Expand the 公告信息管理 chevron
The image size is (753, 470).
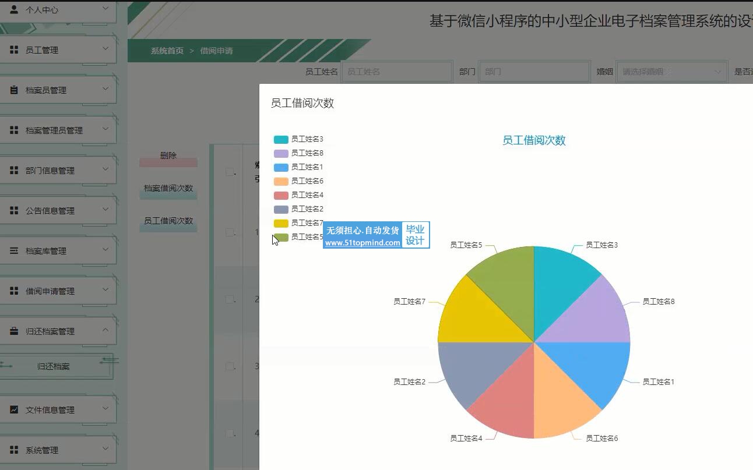(x=105, y=209)
